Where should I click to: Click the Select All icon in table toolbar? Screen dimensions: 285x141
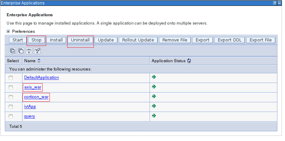pos(12,51)
